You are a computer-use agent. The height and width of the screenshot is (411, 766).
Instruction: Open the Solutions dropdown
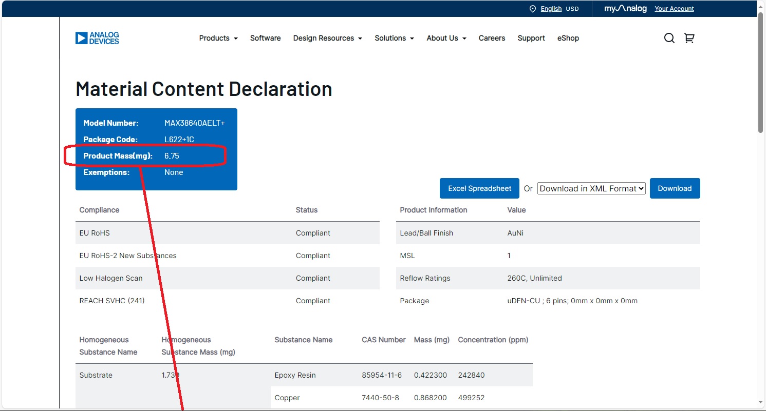pos(394,38)
